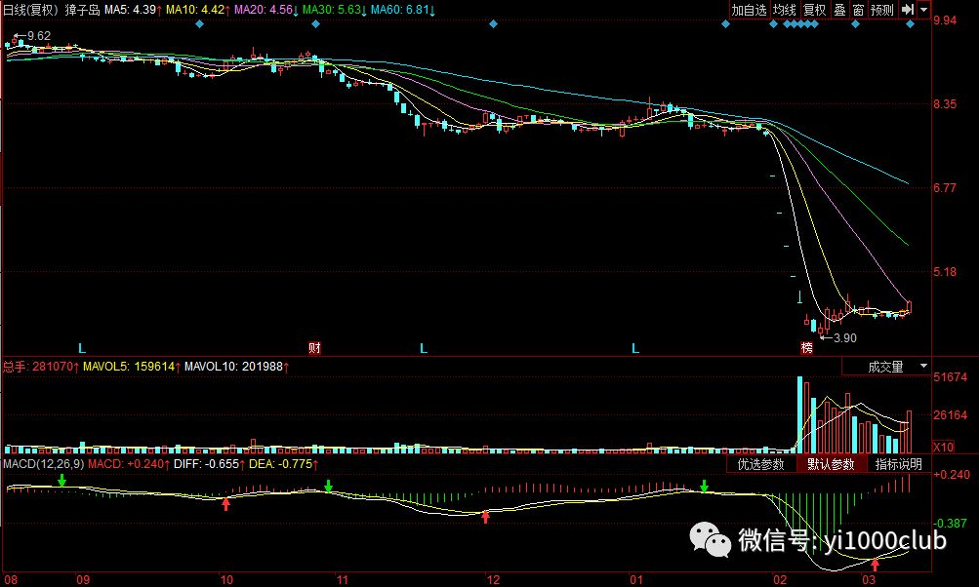Click the green down arrow near January MACD

pyautogui.click(x=704, y=486)
